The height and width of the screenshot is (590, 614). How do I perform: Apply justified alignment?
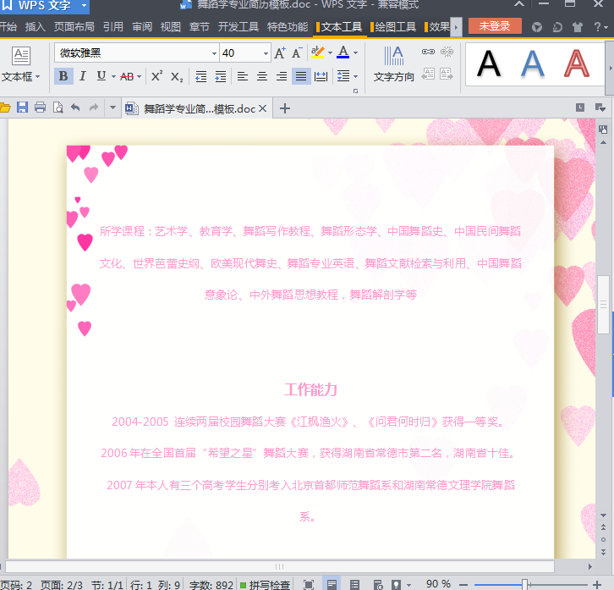[x=301, y=76]
